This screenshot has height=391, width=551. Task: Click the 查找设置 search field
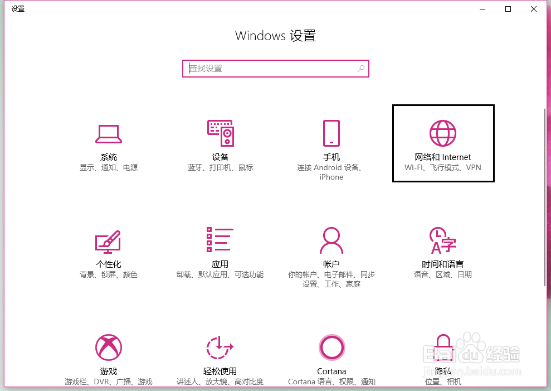point(275,69)
